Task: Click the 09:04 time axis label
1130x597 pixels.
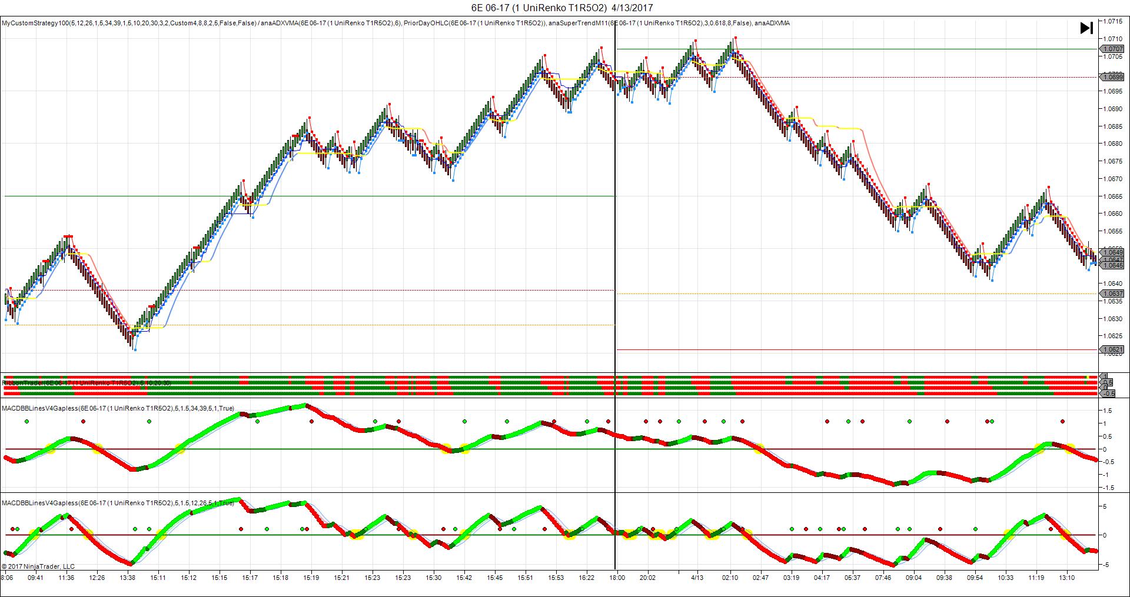Action: 914,578
